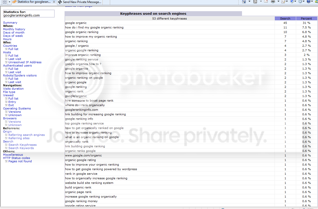Screen dimensions: 318x209
Task: Open Full list under Countries
Action: (13, 49)
